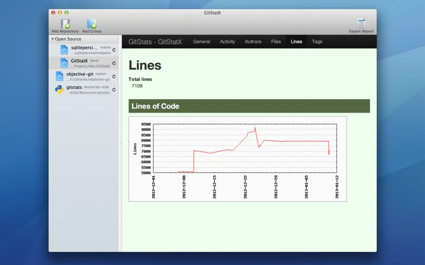This screenshot has width=425, height=265.
Task: Open the Tags tab
Action: pos(317,42)
